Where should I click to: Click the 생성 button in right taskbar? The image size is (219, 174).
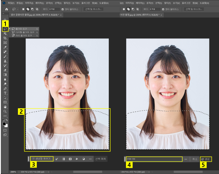coord(206,159)
